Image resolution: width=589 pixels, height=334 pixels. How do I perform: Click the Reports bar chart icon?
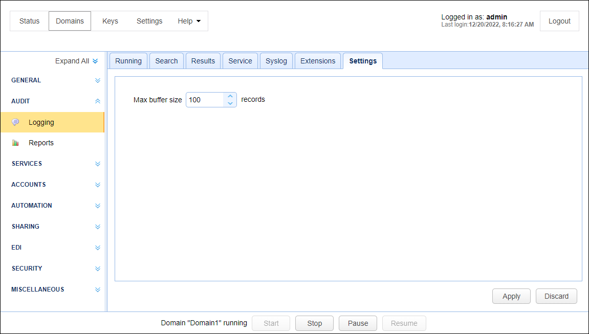click(x=15, y=143)
